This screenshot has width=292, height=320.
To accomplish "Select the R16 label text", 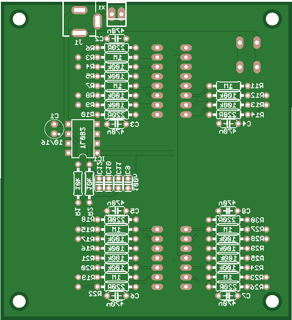I will click(88, 248).
